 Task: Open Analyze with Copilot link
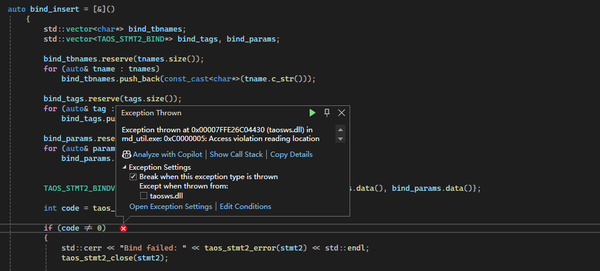click(x=167, y=155)
